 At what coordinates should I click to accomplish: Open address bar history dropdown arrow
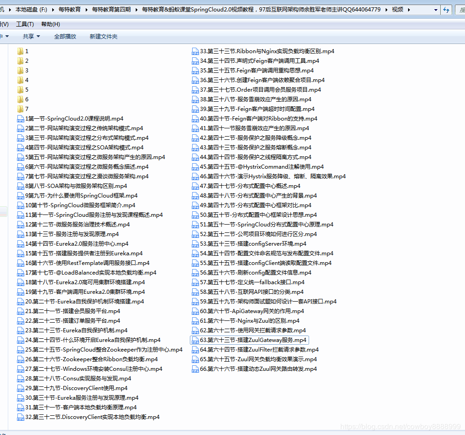click(x=436, y=10)
